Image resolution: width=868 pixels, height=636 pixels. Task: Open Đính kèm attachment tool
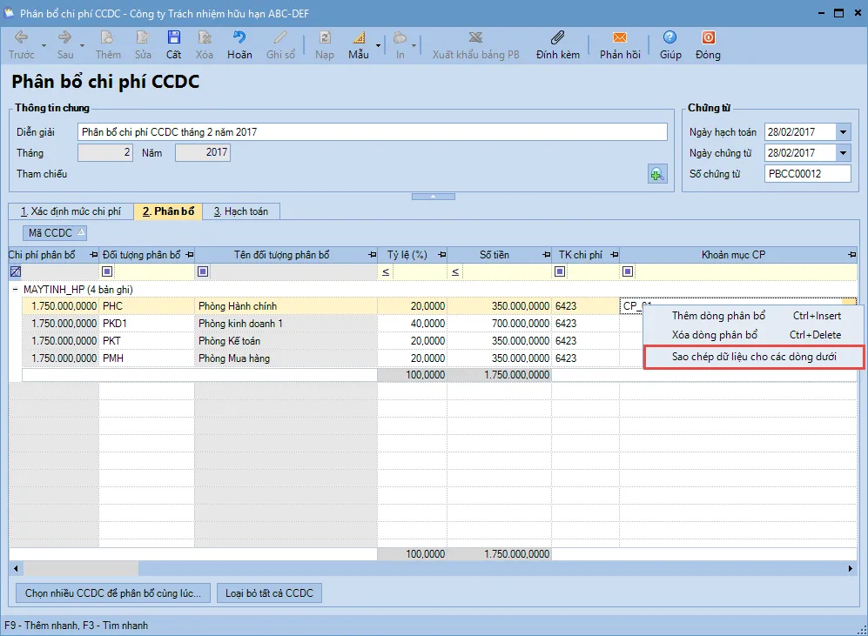click(558, 38)
